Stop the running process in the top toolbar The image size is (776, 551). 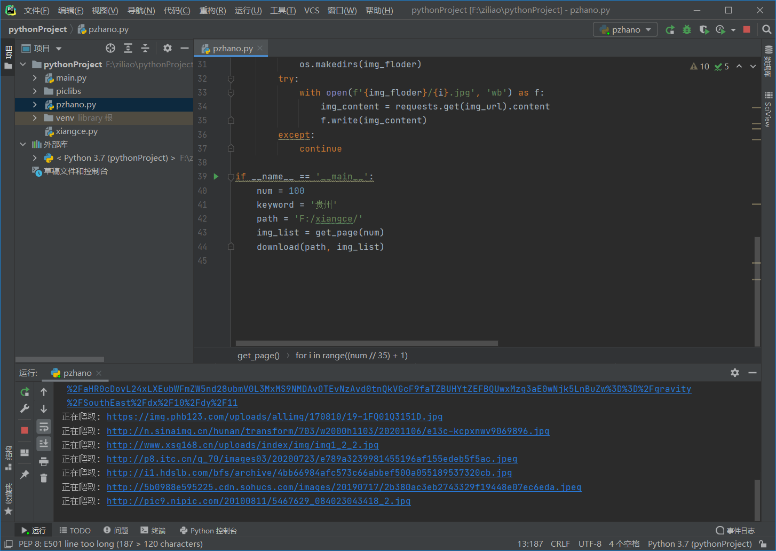(x=747, y=30)
